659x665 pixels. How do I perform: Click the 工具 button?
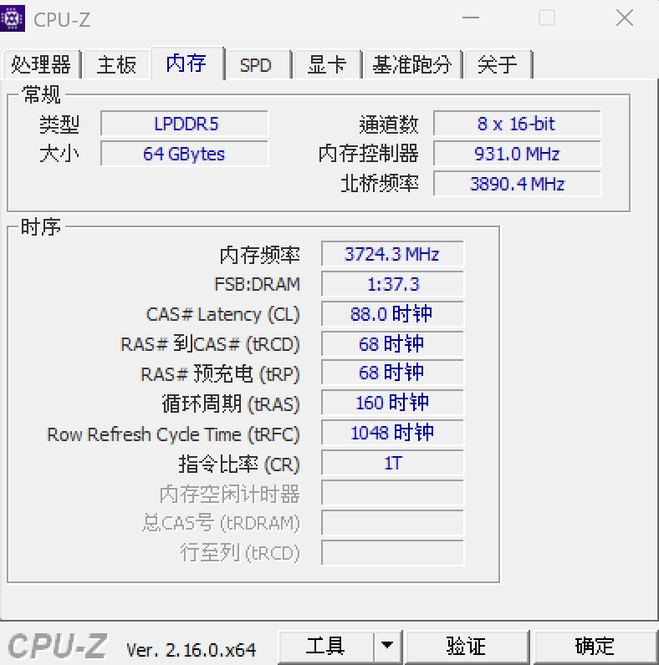click(x=325, y=647)
